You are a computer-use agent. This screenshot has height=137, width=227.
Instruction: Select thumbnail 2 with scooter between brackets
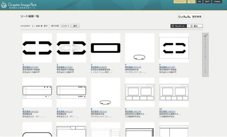pos(71,48)
